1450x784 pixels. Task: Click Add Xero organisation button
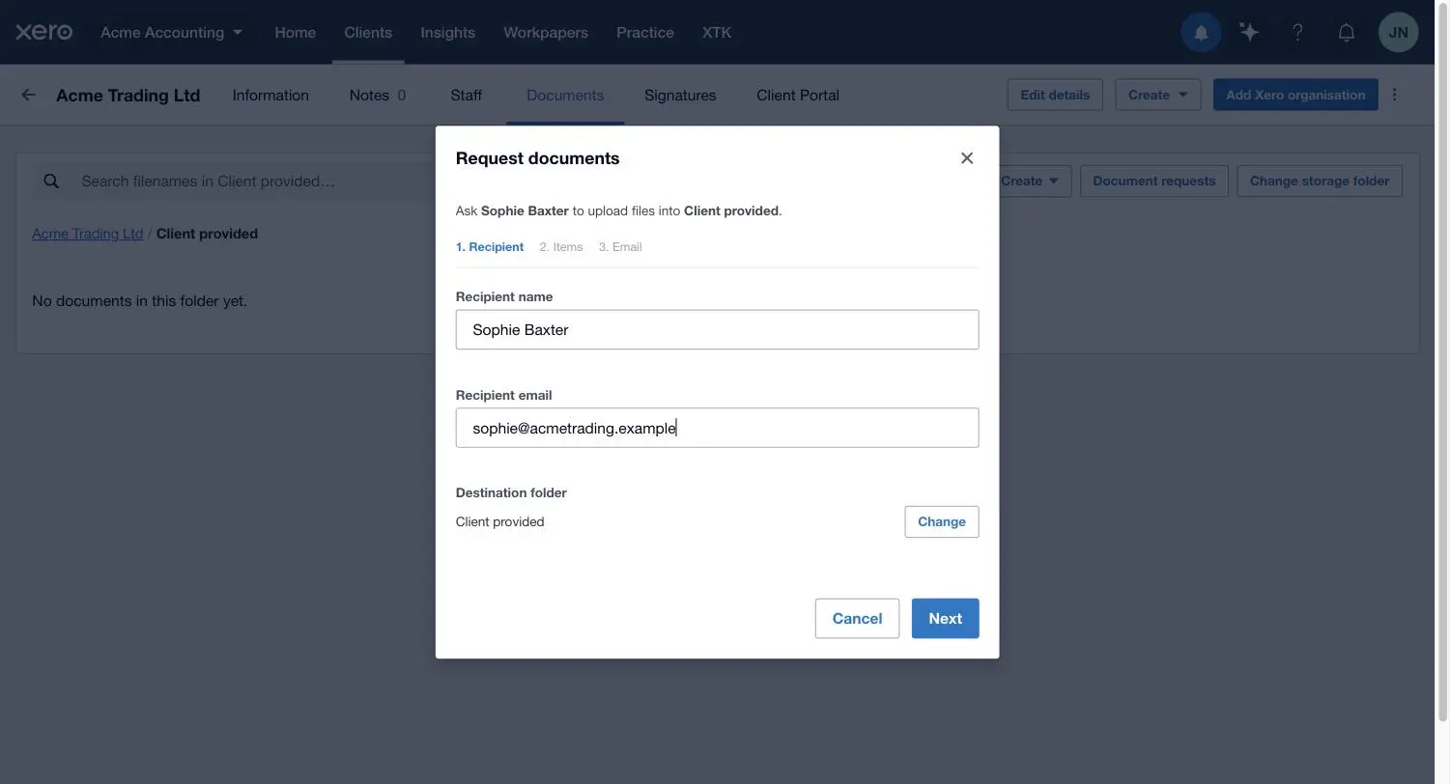coord(1295,95)
